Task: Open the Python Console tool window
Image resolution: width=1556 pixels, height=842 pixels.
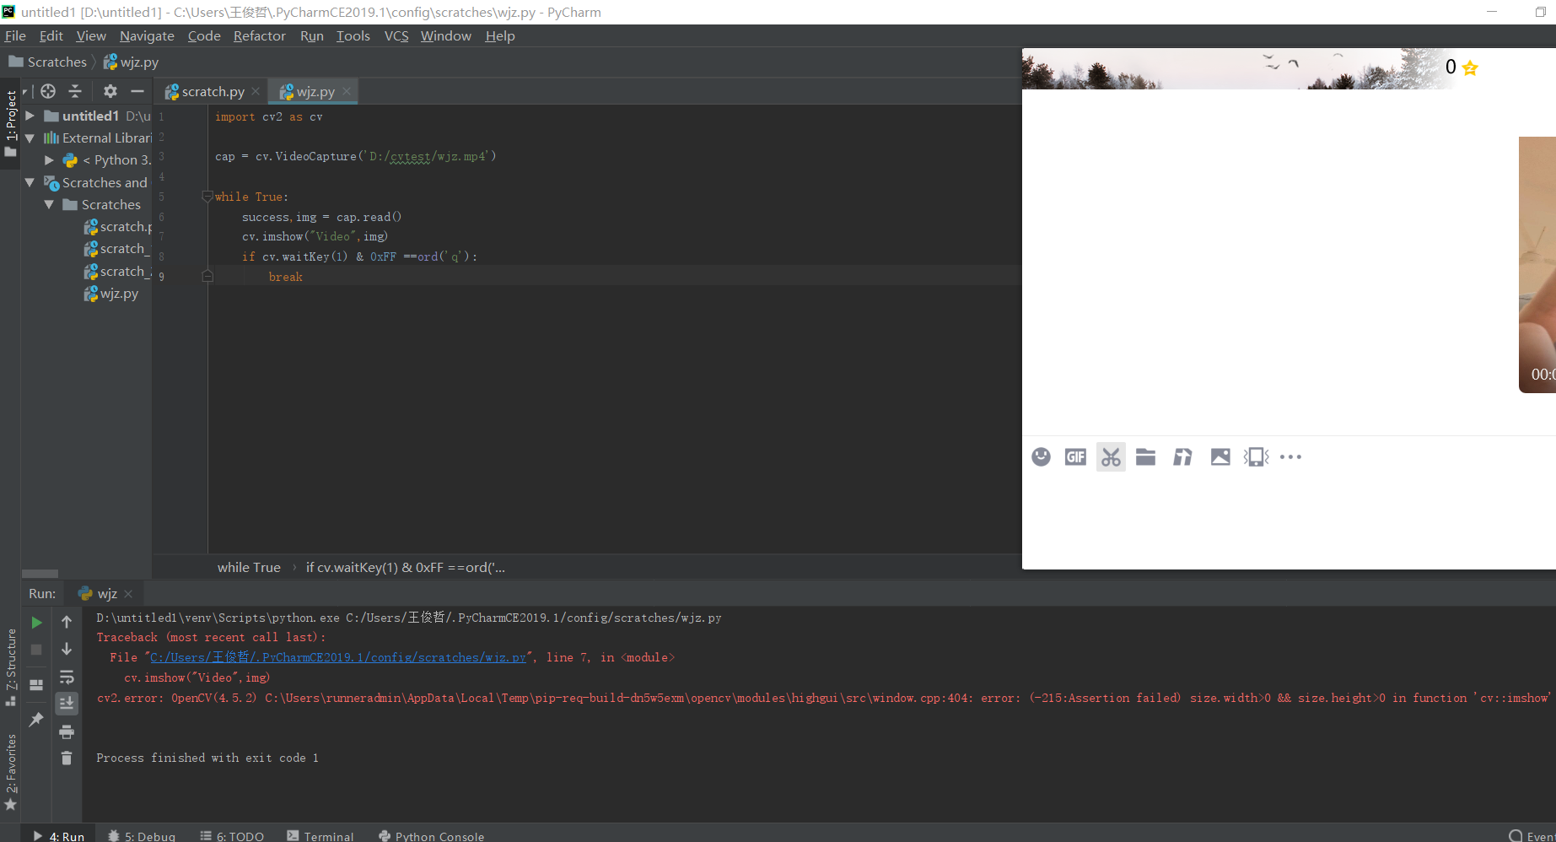Action: (x=432, y=835)
